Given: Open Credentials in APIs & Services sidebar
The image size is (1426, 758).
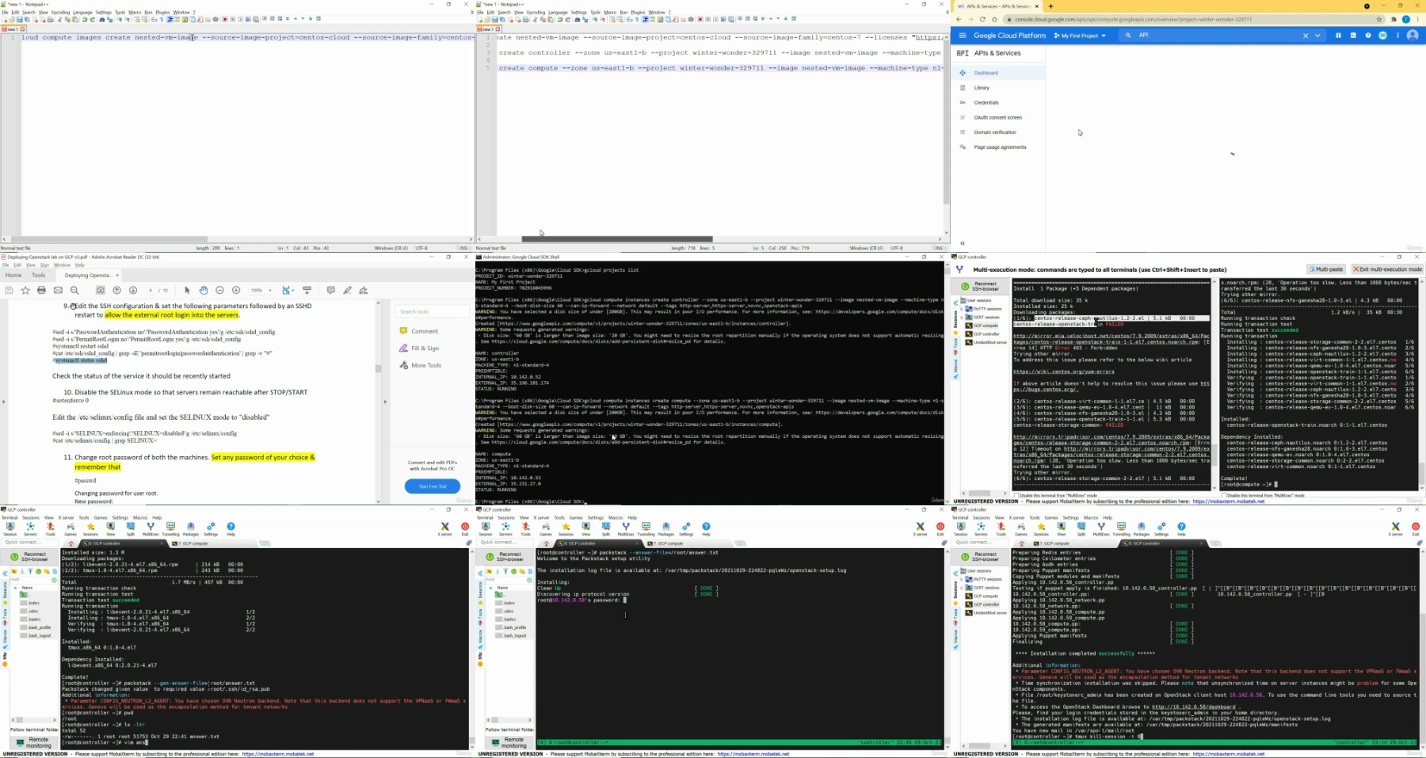Looking at the screenshot, I should 986,103.
